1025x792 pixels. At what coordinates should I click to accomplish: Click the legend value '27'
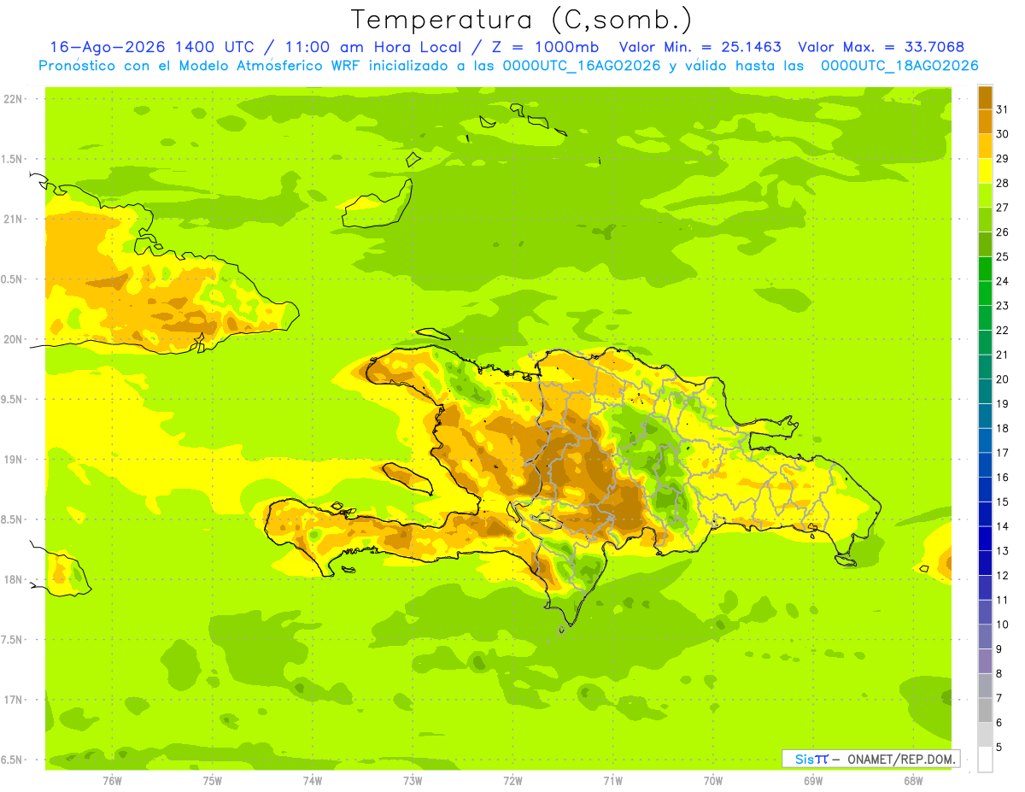pyautogui.click(x=1003, y=208)
